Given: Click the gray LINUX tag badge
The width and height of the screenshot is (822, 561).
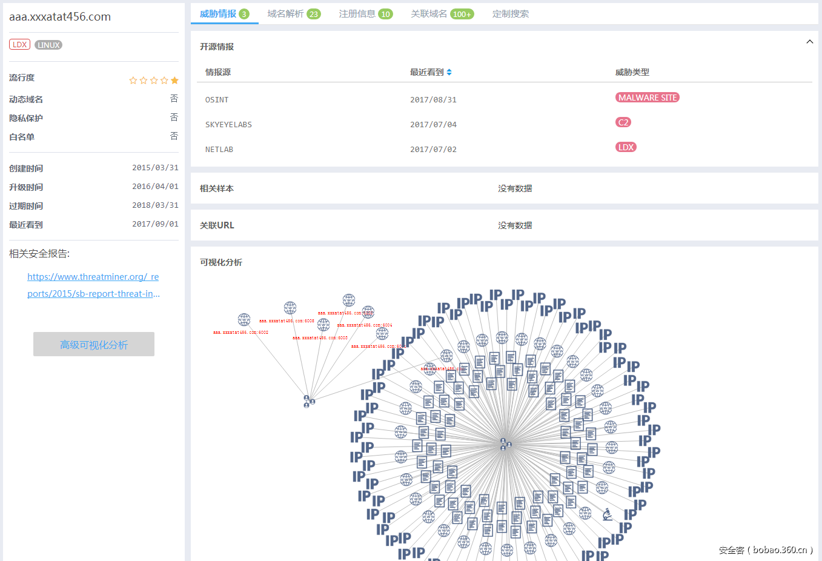Looking at the screenshot, I should click(48, 45).
